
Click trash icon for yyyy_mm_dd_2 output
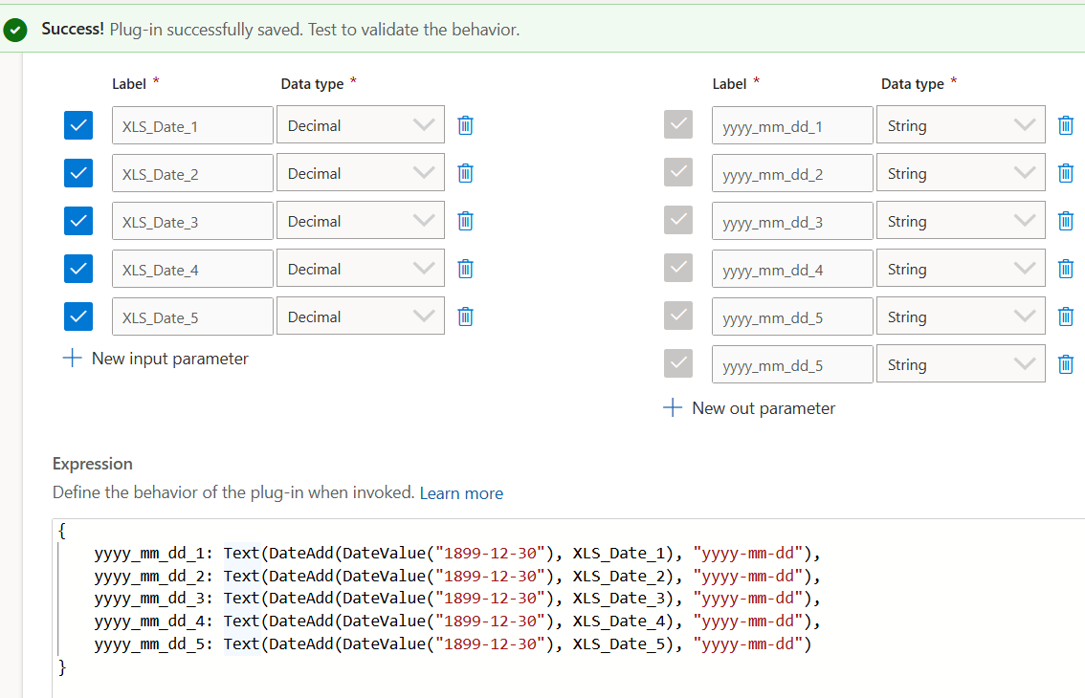click(1065, 173)
